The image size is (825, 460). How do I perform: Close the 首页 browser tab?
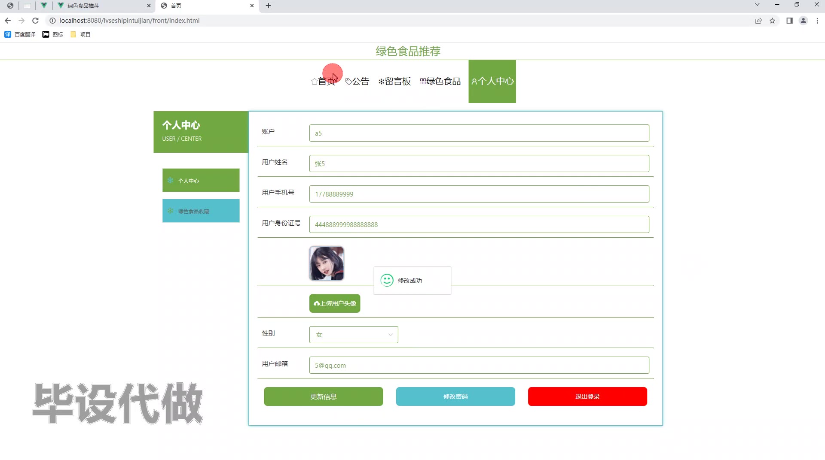click(x=252, y=6)
